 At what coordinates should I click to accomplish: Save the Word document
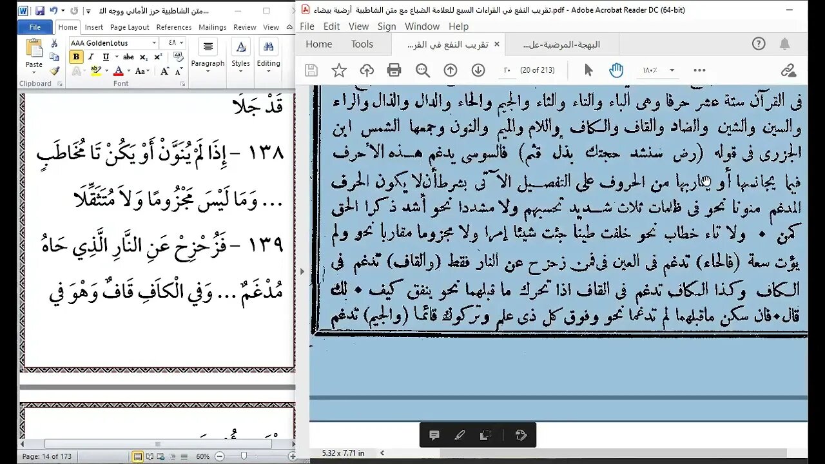(x=39, y=11)
